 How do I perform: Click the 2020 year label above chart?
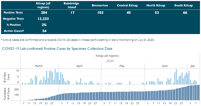(x=110, y=61)
